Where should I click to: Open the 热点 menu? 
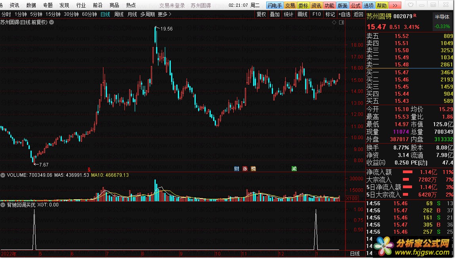click(x=131, y=5)
